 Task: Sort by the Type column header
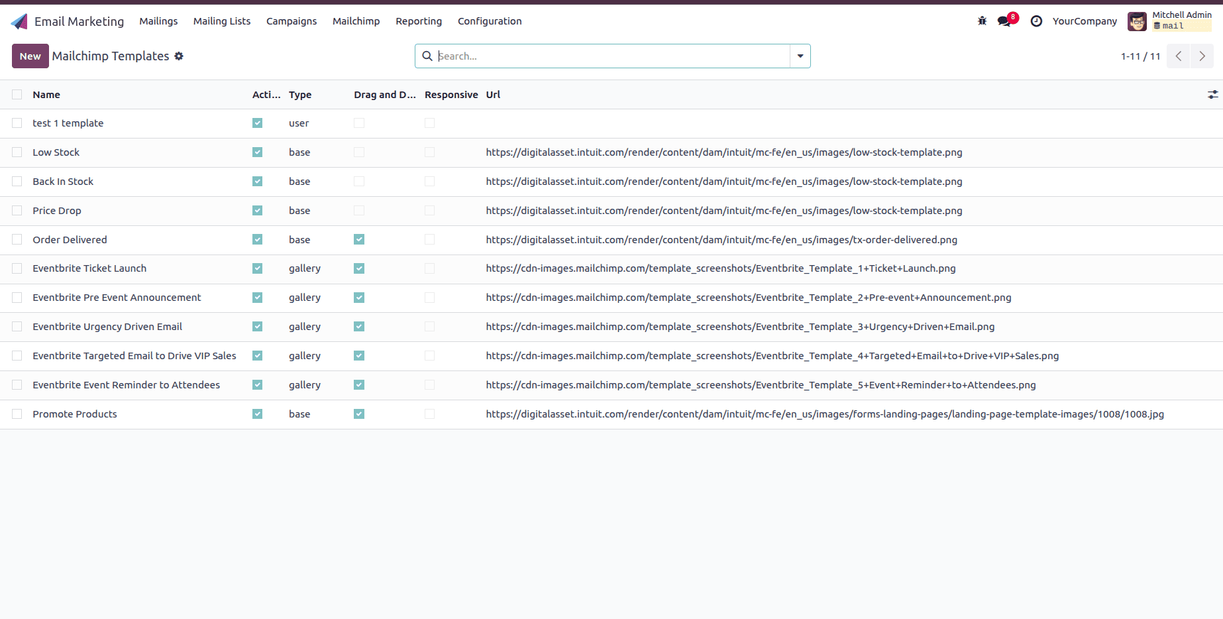click(300, 95)
